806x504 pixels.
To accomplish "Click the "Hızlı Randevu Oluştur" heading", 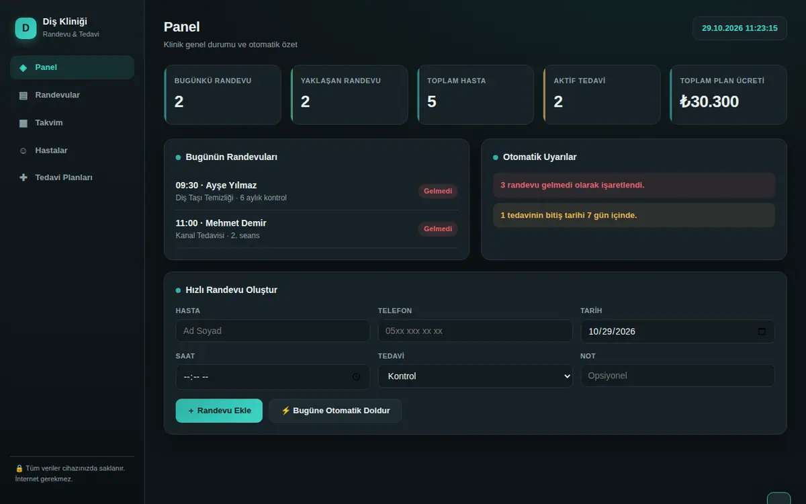I will pos(232,290).
